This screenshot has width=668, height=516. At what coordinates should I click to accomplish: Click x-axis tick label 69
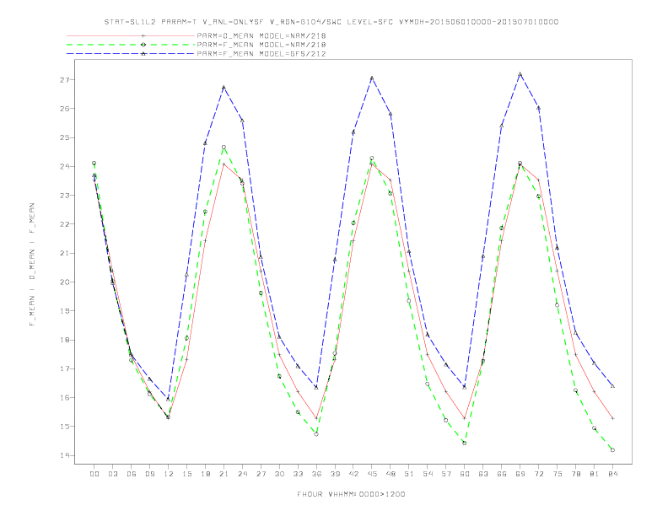tap(520, 474)
